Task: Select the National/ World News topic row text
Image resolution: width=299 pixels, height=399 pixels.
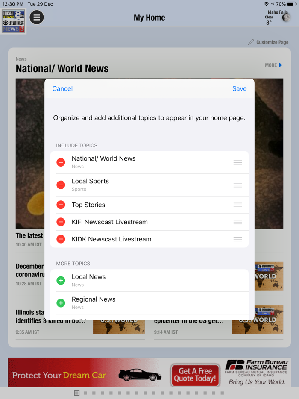Action: point(103,158)
